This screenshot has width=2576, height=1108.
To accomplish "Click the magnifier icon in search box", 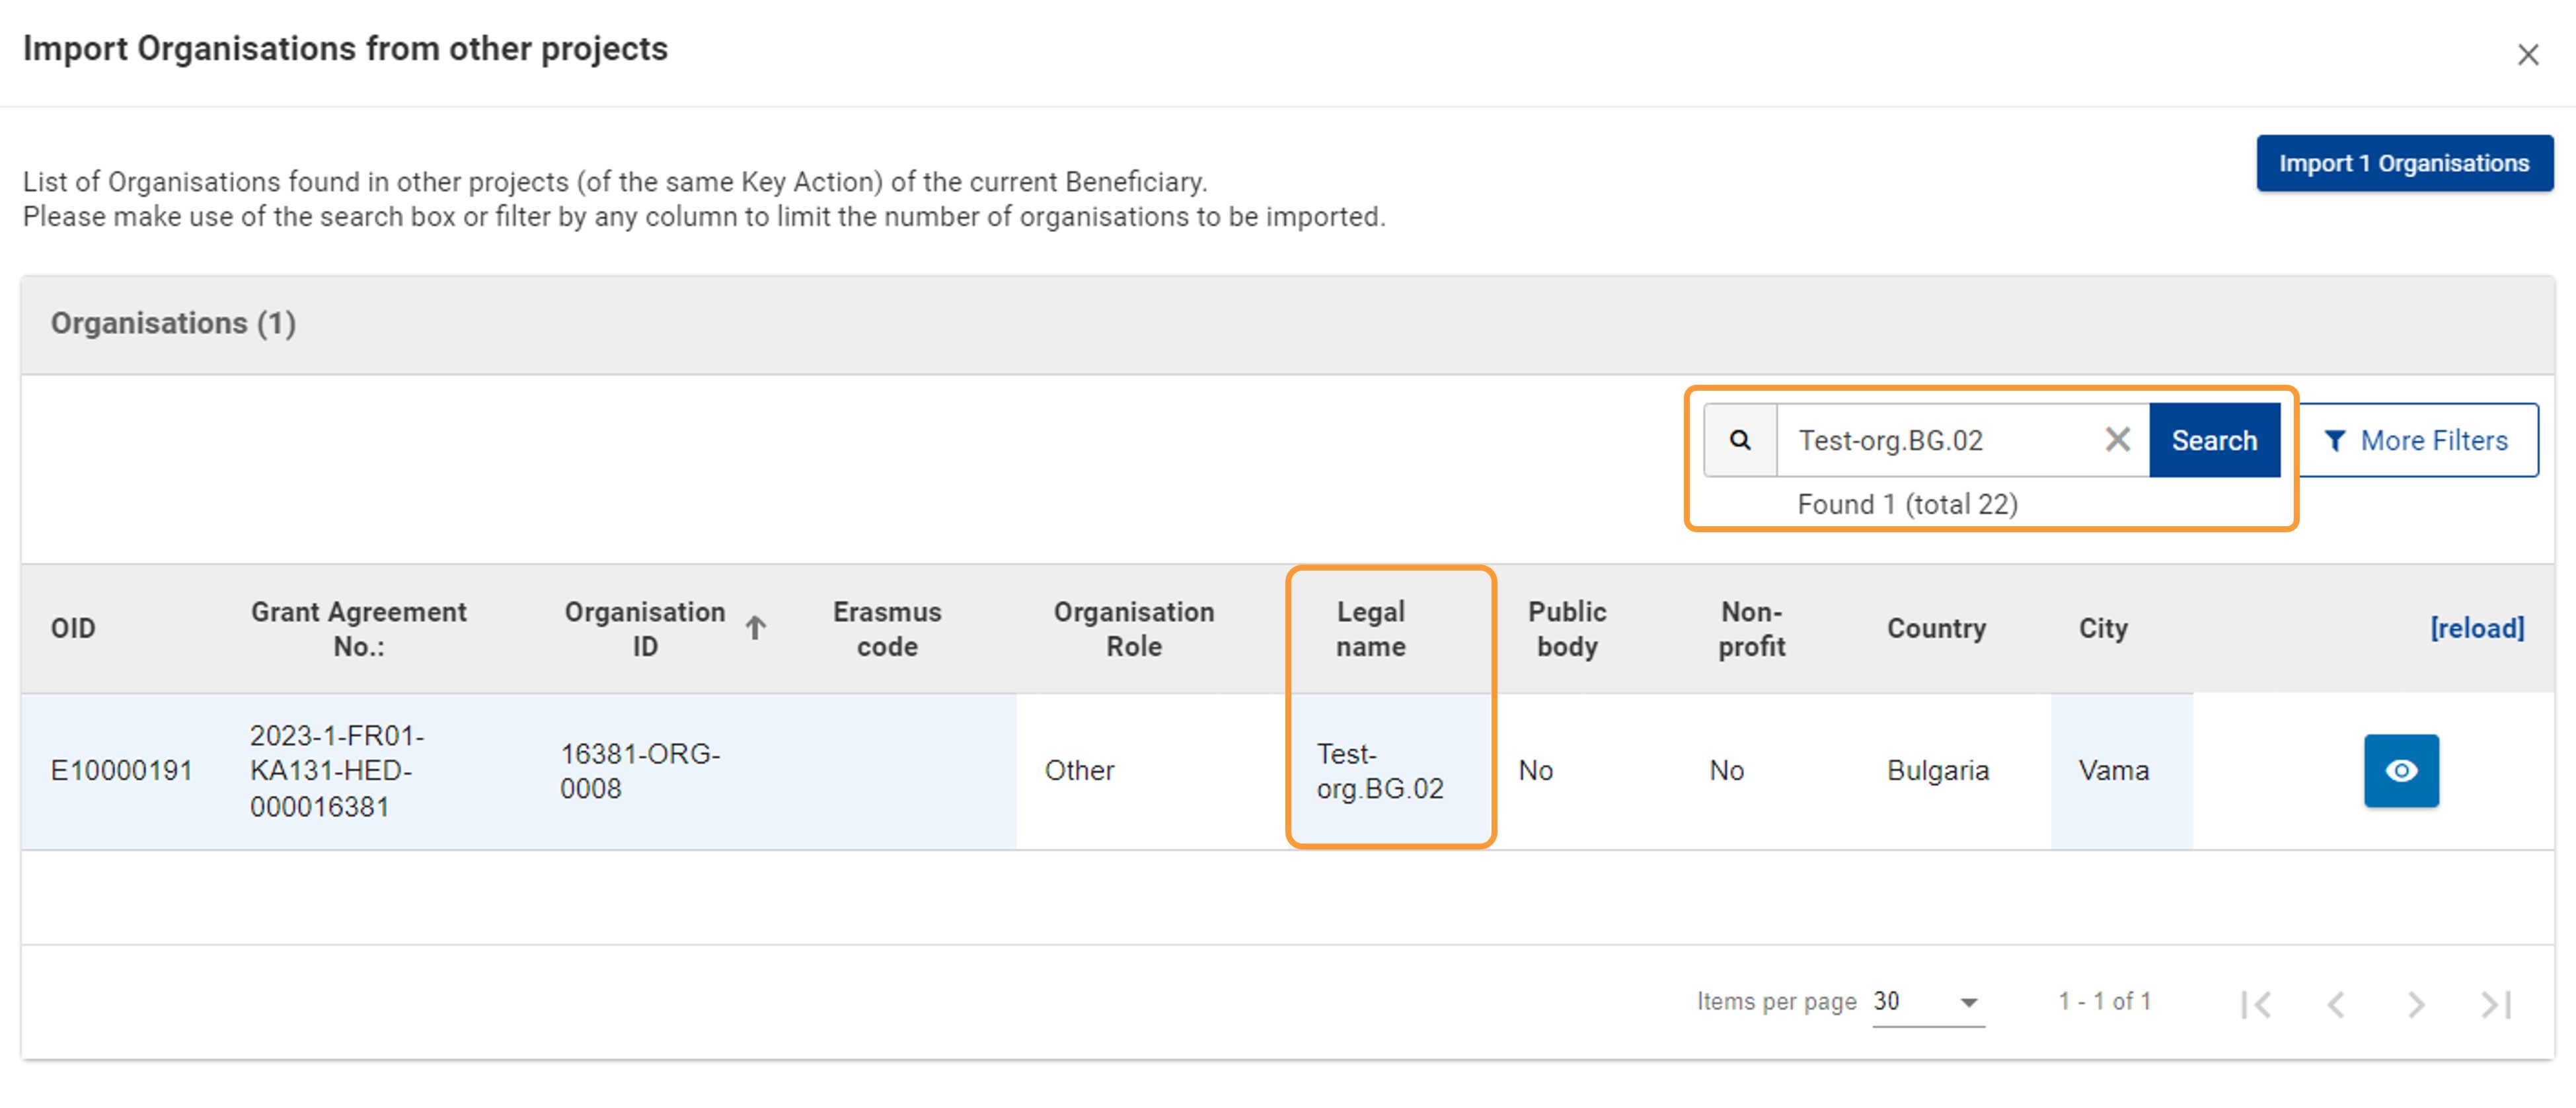I will [x=1740, y=440].
